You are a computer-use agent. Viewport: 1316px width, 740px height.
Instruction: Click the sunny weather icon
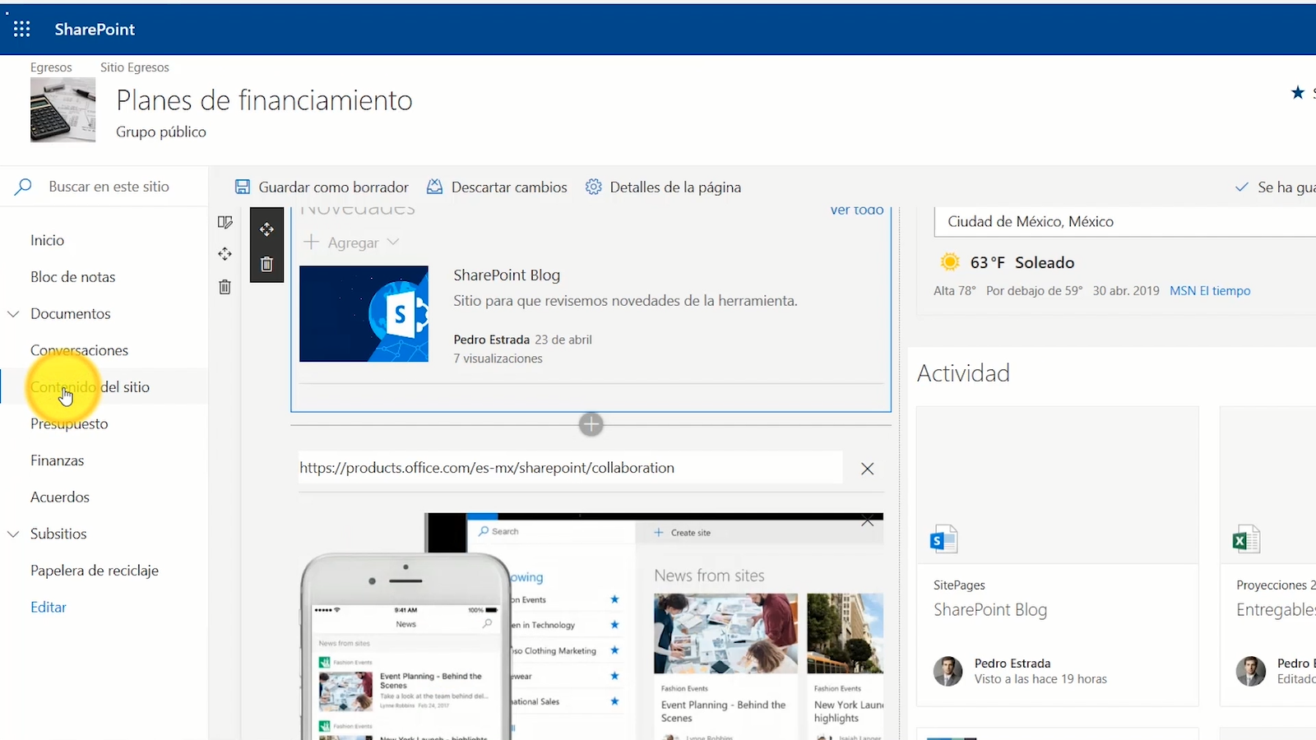pyautogui.click(x=950, y=262)
